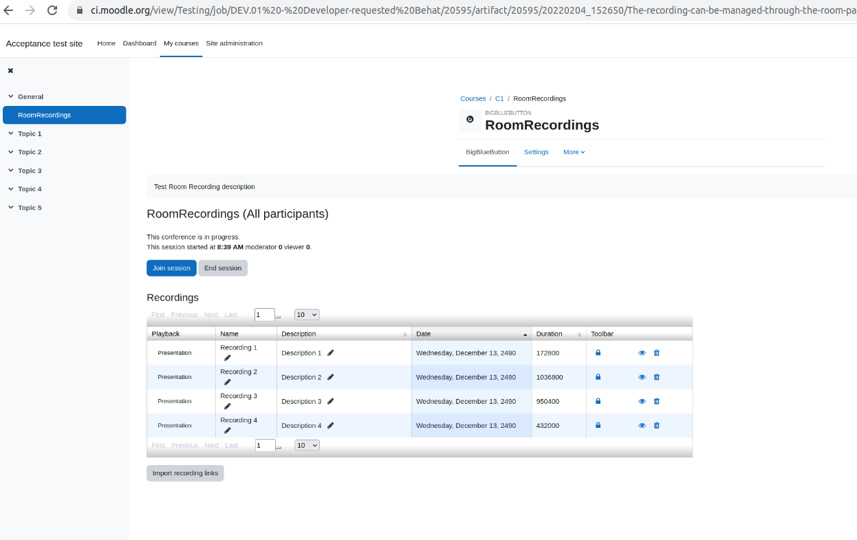
Task: Open the Home navigation item
Action: [x=106, y=43]
